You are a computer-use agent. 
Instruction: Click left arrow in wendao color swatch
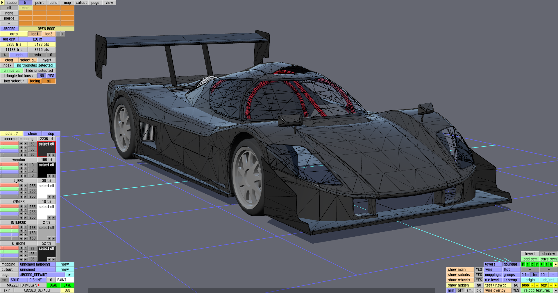(x=49, y=176)
